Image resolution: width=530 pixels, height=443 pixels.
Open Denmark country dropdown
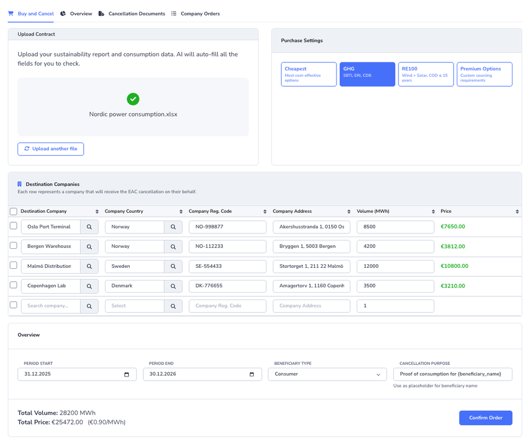(135, 286)
